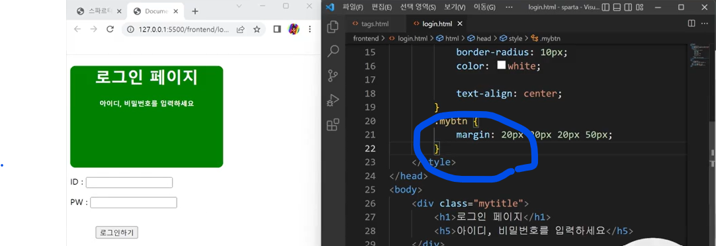The image size is (716, 246).
Task: Close the Document browser tab
Action: (176, 11)
